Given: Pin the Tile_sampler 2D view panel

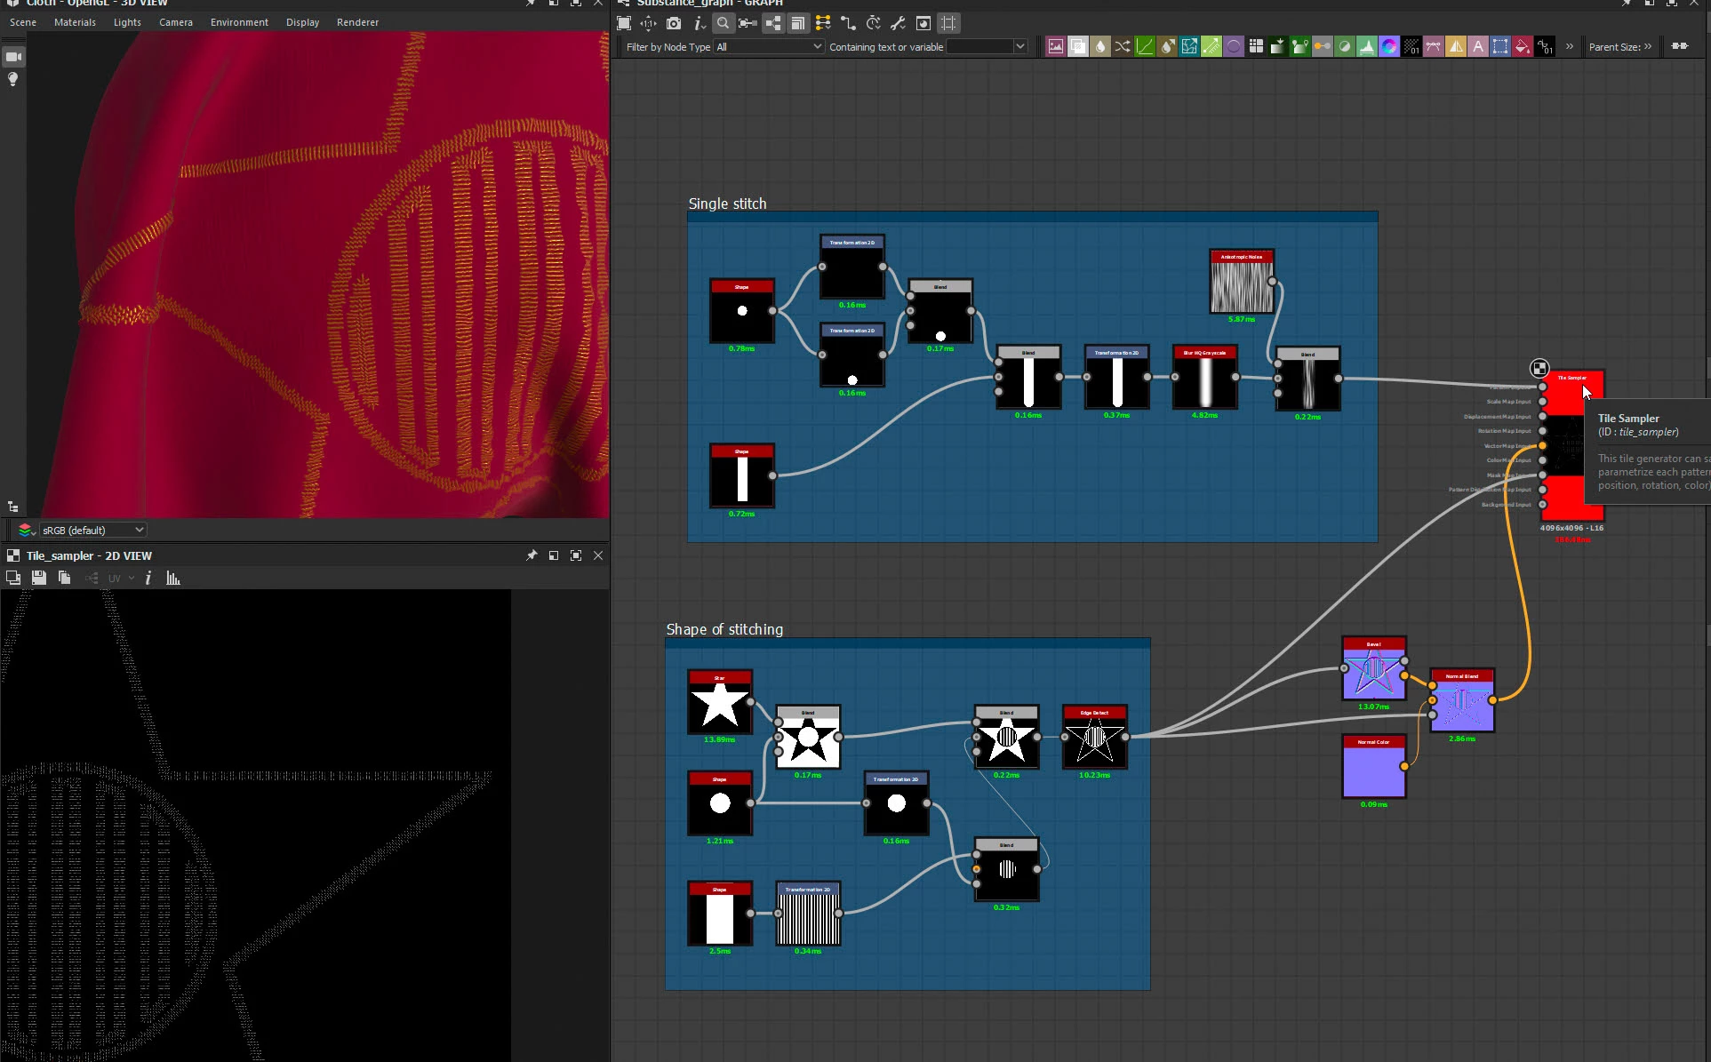Looking at the screenshot, I should click(532, 555).
